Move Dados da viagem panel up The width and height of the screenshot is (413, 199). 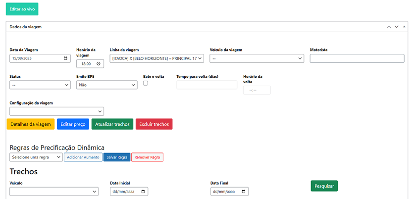click(389, 27)
